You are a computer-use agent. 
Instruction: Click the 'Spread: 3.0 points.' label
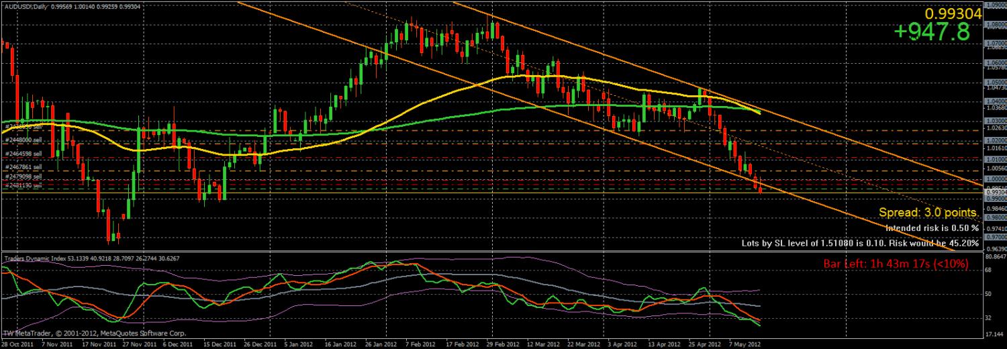pyautogui.click(x=928, y=212)
